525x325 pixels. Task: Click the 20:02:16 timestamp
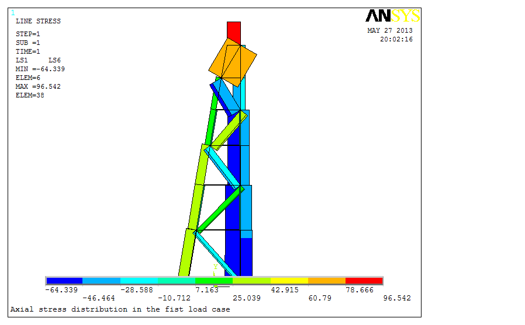396,39
